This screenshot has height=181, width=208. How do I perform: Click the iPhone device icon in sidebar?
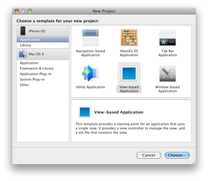23,31
